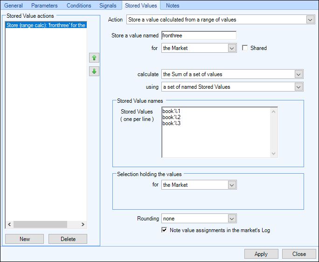Viewport: 319px width, 262px height.
Task: Click the 'book%1' line in Stored Values
Action: 171,111
